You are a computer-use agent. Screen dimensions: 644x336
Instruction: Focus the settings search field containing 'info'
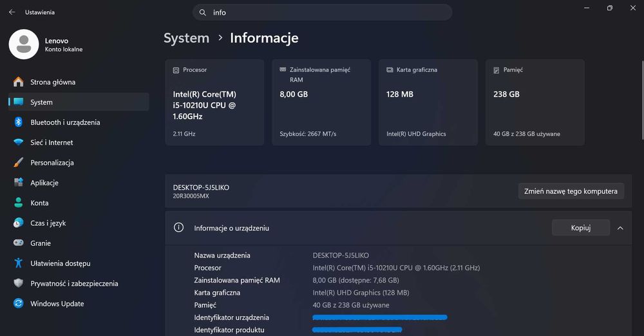pos(323,12)
